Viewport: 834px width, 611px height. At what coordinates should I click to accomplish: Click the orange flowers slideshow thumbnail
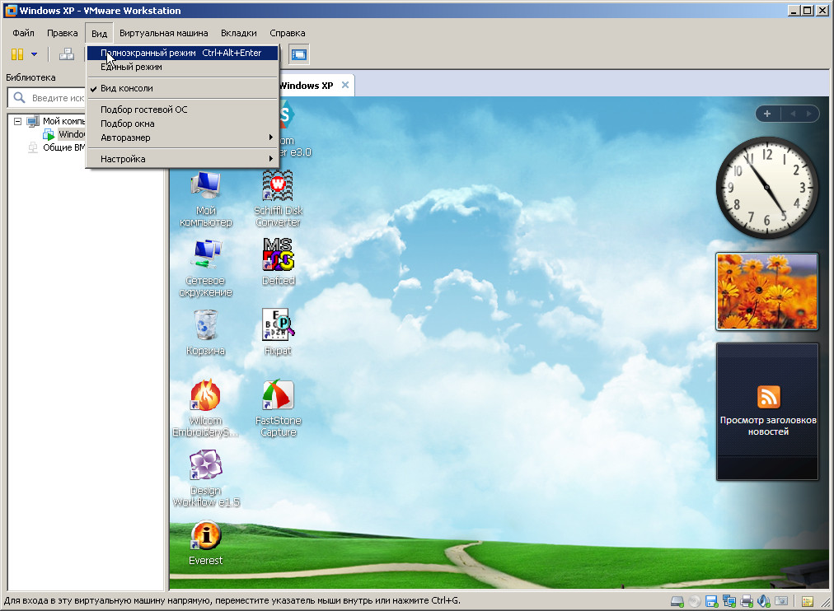767,292
